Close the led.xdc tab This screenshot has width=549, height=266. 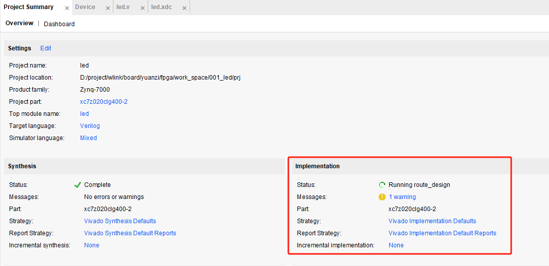184,8
